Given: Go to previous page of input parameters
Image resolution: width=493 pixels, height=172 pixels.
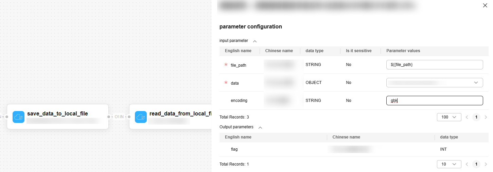Looking at the screenshot, I should pos(467,117).
